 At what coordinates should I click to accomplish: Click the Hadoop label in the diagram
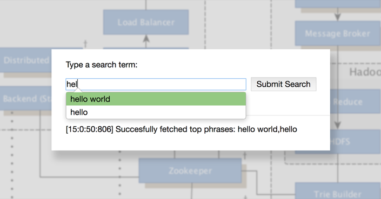(365, 72)
